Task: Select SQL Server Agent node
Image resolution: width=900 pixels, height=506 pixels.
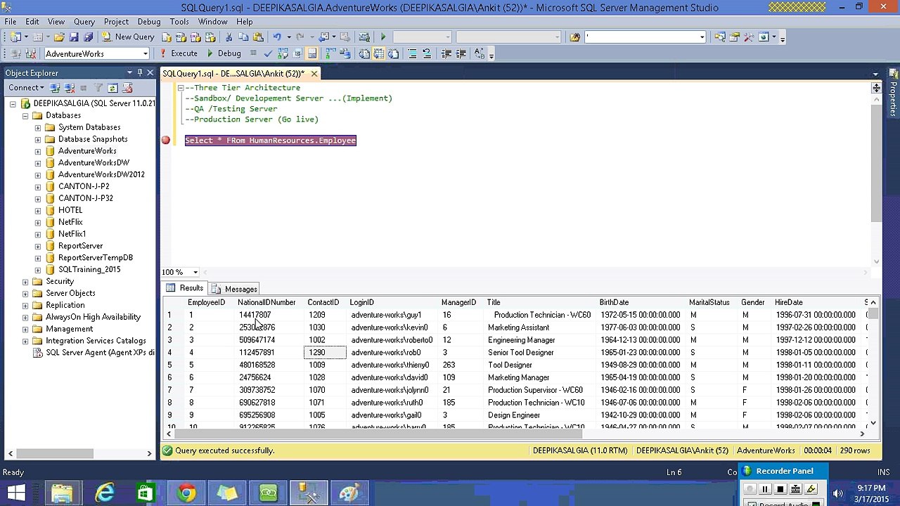Action: tap(99, 353)
